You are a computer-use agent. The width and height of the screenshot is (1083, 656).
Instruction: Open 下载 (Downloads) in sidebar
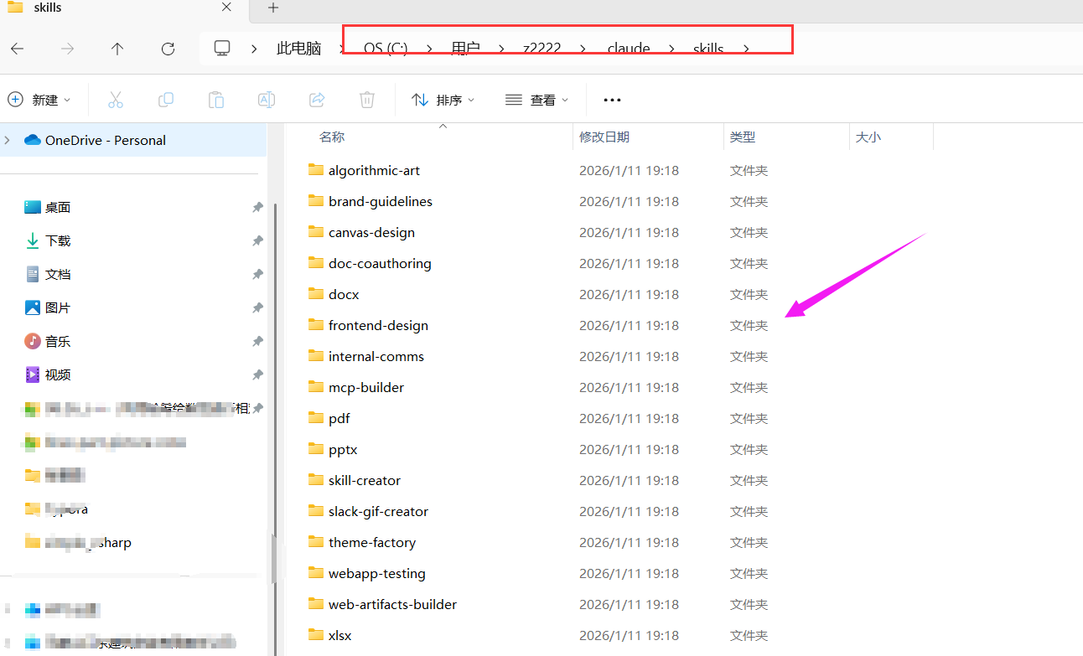(58, 240)
